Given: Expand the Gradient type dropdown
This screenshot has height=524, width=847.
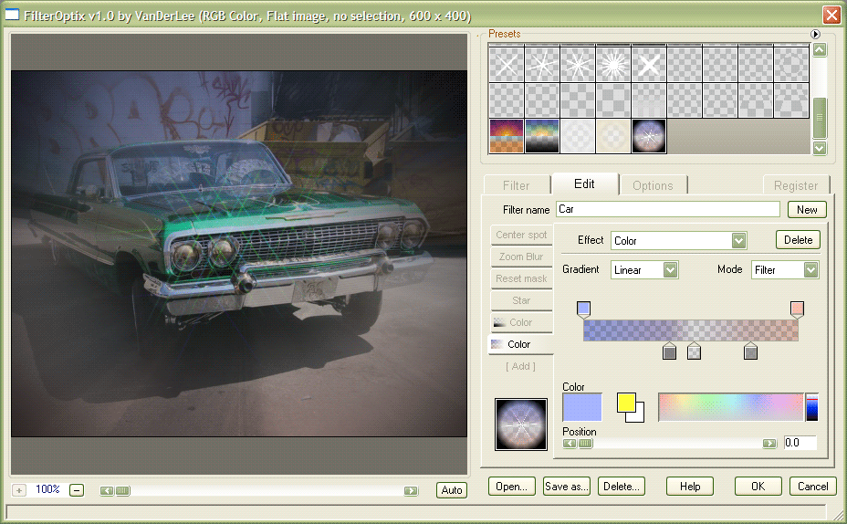Looking at the screenshot, I should 670,270.
